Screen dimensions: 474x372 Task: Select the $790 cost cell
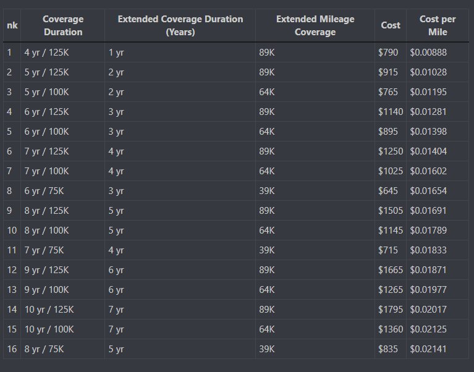391,53
